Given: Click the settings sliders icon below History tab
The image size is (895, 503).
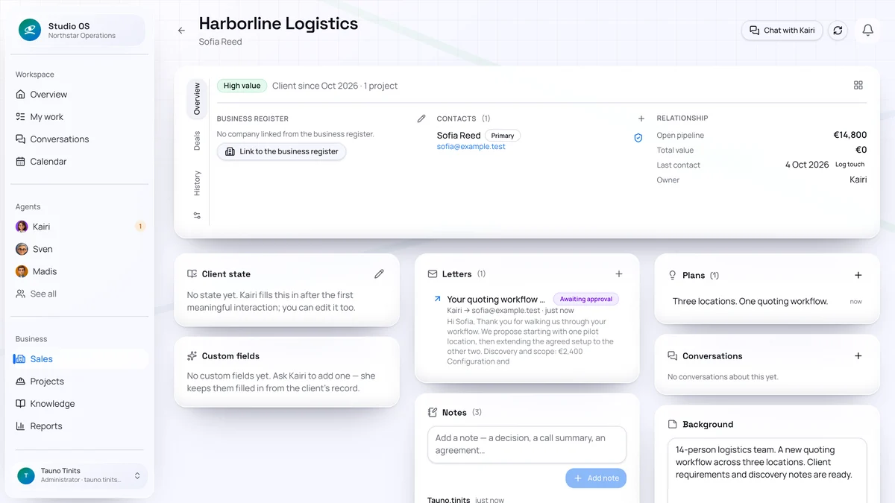Looking at the screenshot, I should [197, 215].
